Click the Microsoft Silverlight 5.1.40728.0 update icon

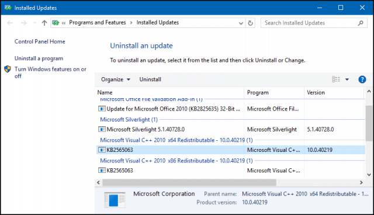click(x=102, y=130)
